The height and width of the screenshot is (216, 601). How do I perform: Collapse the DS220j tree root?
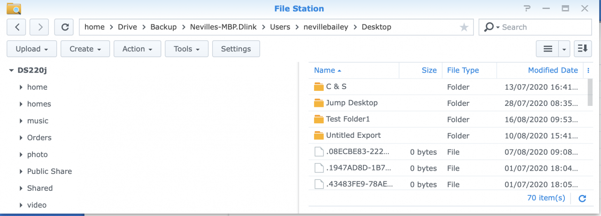(x=11, y=70)
